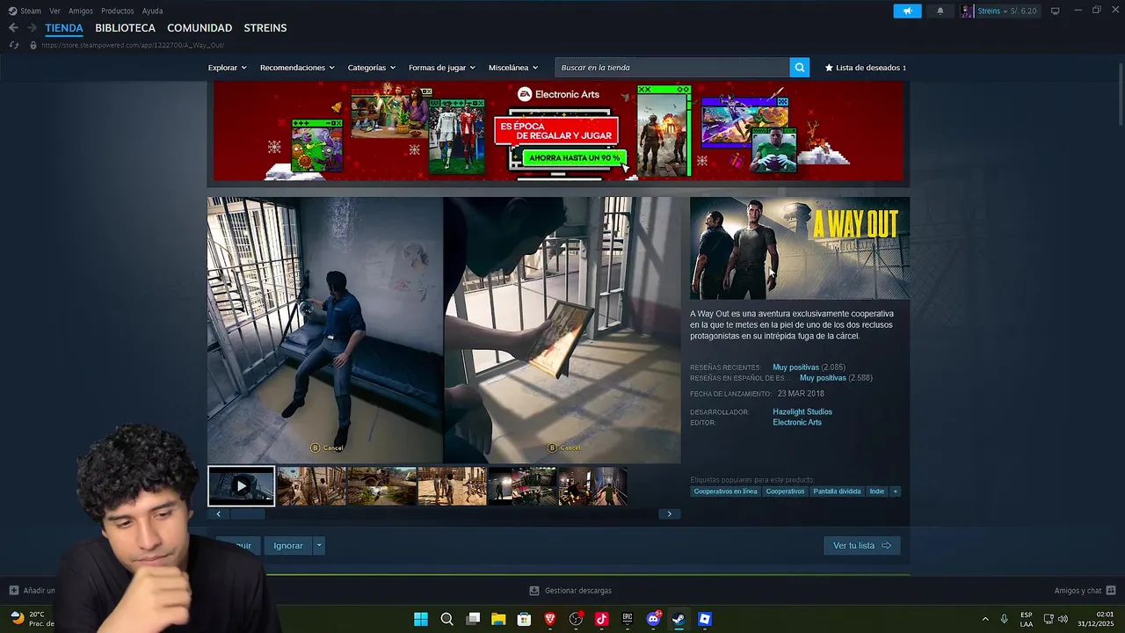Image resolution: width=1125 pixels, height=633 pixels.
Task: Click the store search magnifier button
Action: [x=799, y=68]
